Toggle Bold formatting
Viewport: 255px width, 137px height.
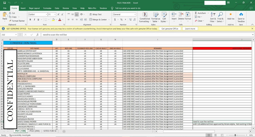30,20
